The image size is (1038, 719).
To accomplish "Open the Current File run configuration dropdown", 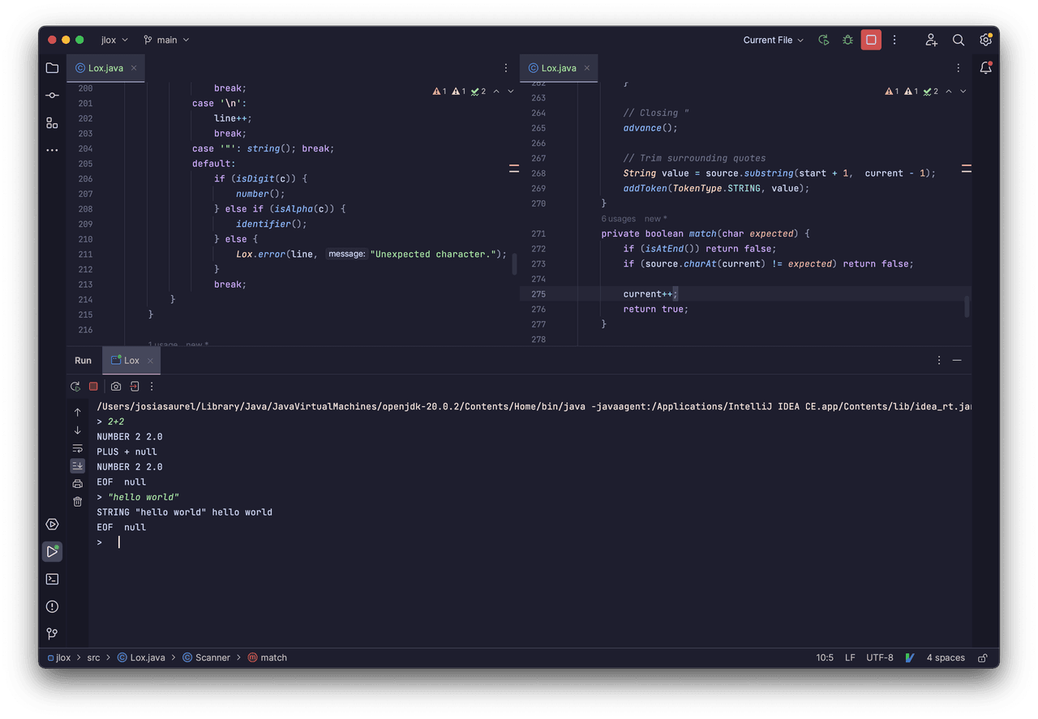I will (773, 40).
